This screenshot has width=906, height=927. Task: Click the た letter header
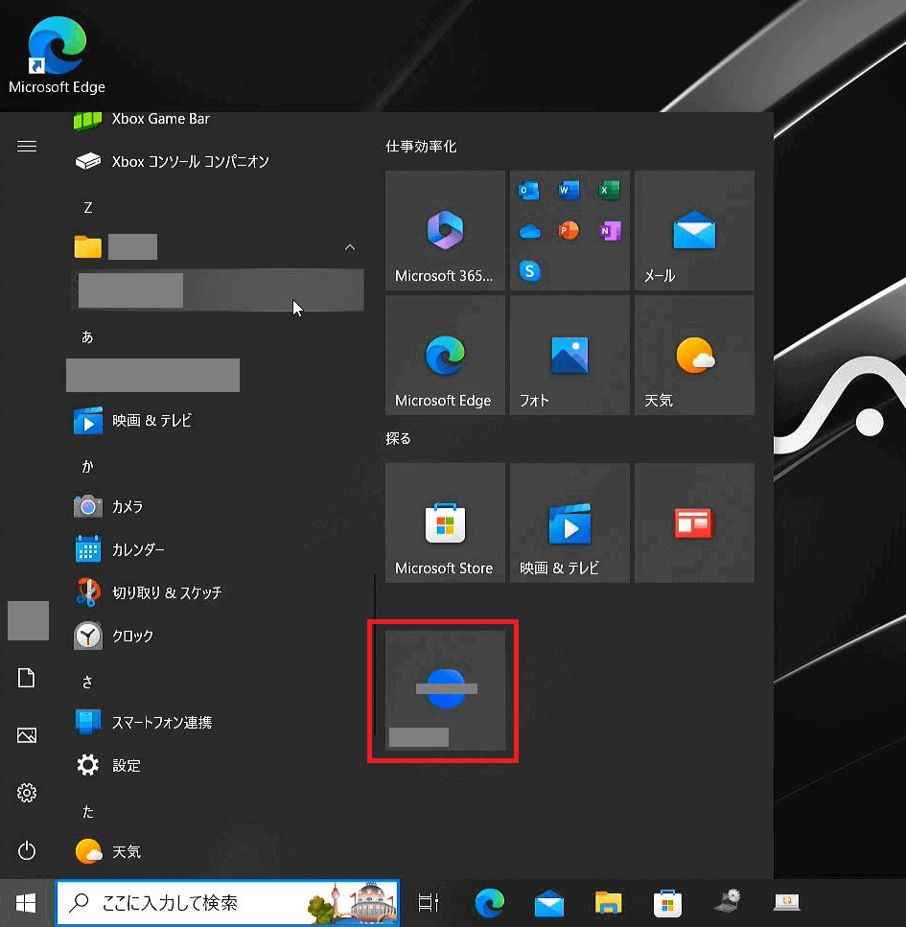point(87,812)
